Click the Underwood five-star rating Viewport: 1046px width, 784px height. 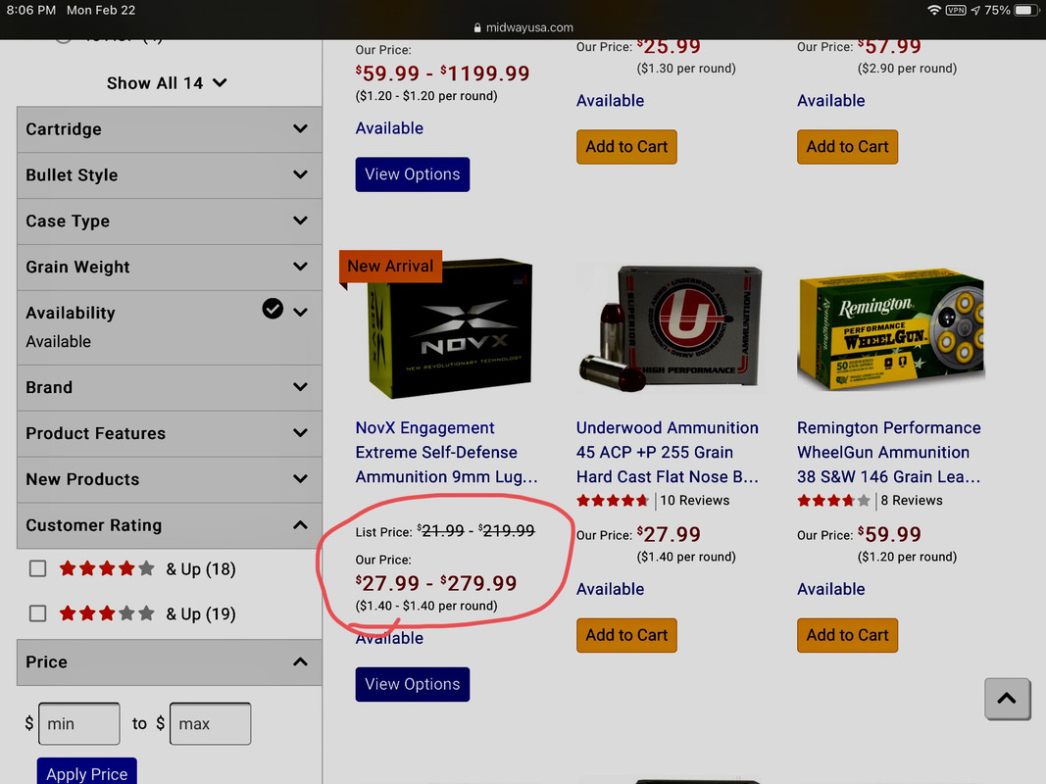[x=613, y=500]
